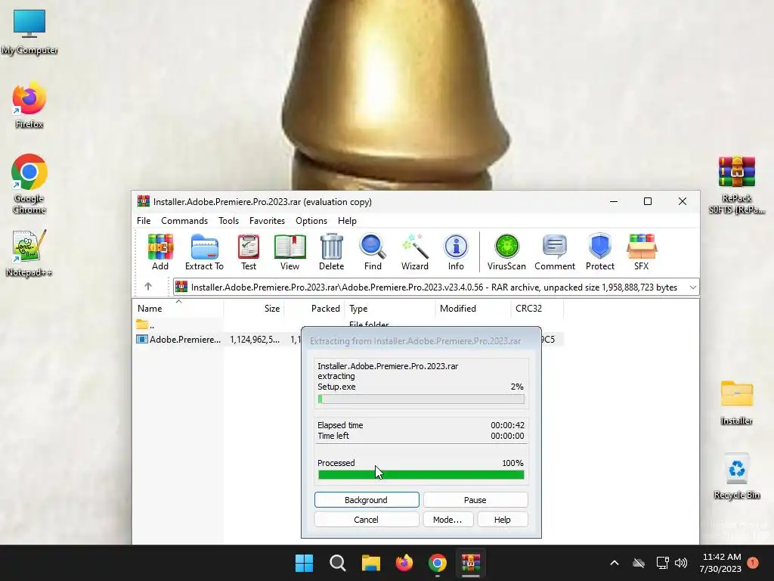
Task: Open the File menu
Action: click(x=144, y=221)
